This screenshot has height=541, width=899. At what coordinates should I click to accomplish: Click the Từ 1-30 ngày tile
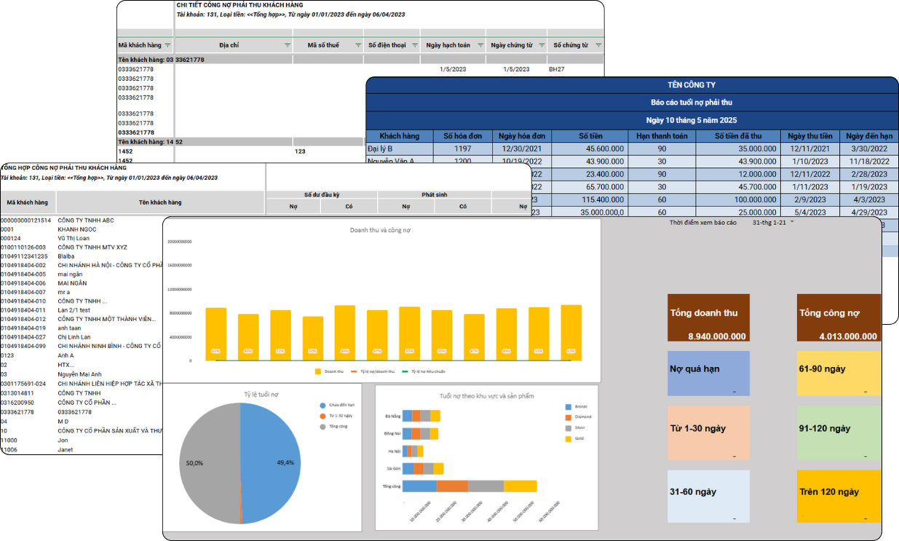[x=708, y=433]
